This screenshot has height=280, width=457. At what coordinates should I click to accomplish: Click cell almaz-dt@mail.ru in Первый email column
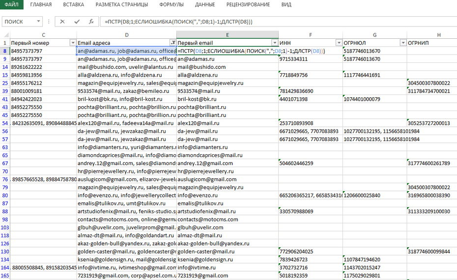228,235
